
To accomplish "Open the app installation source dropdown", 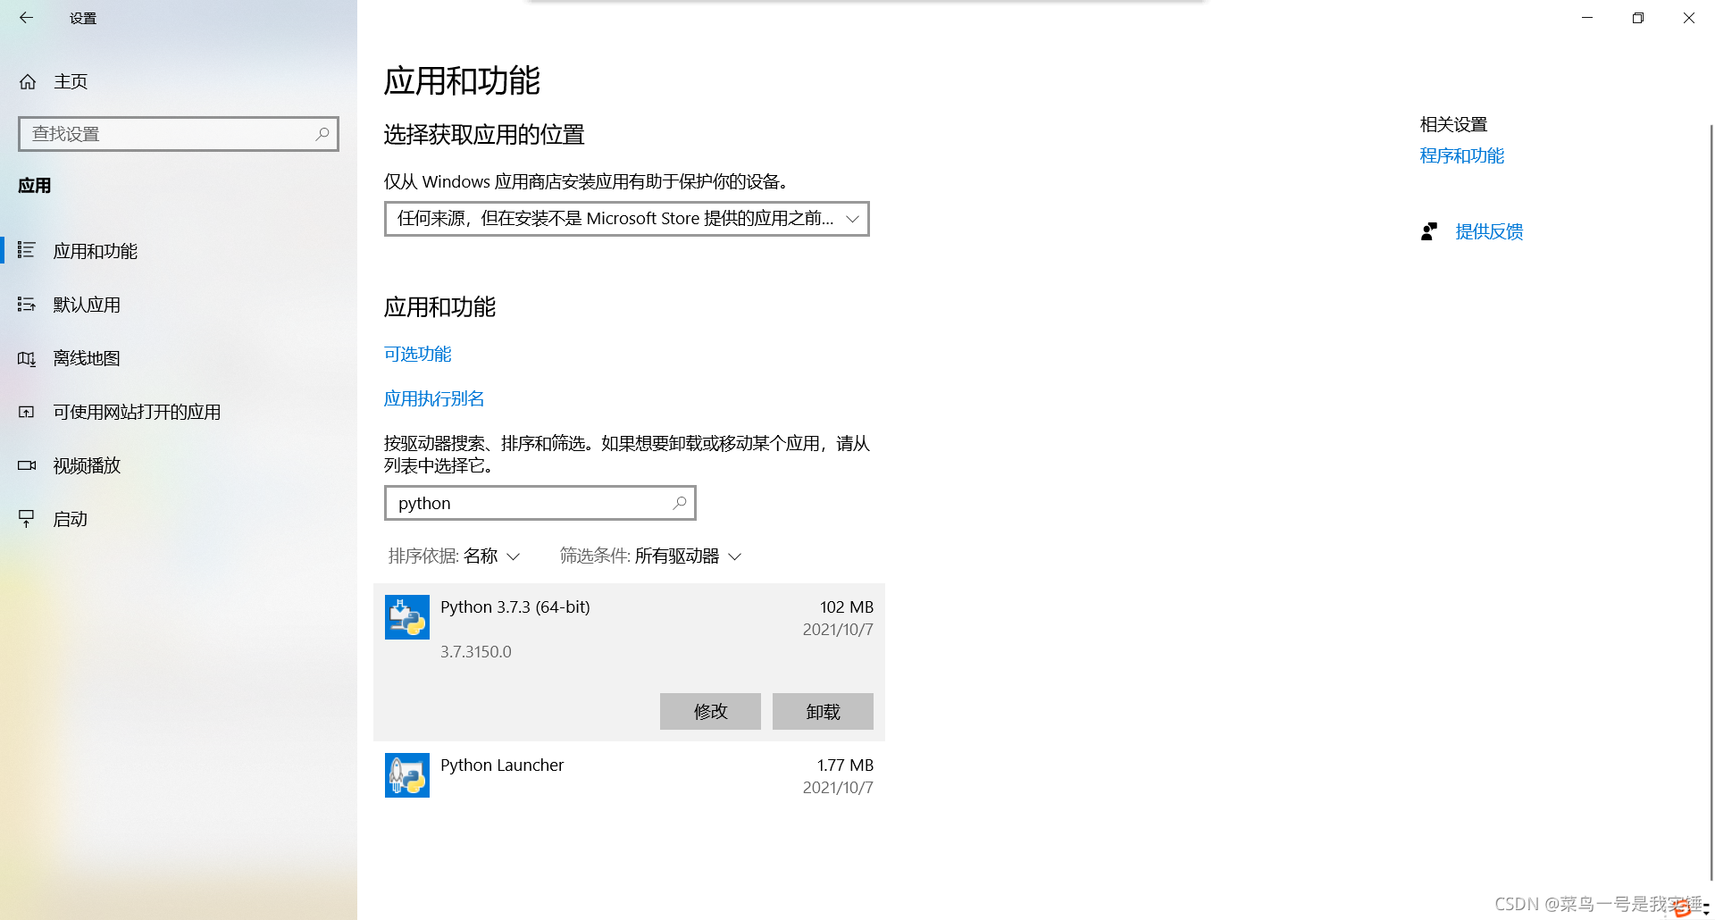I will pos(625,219).
